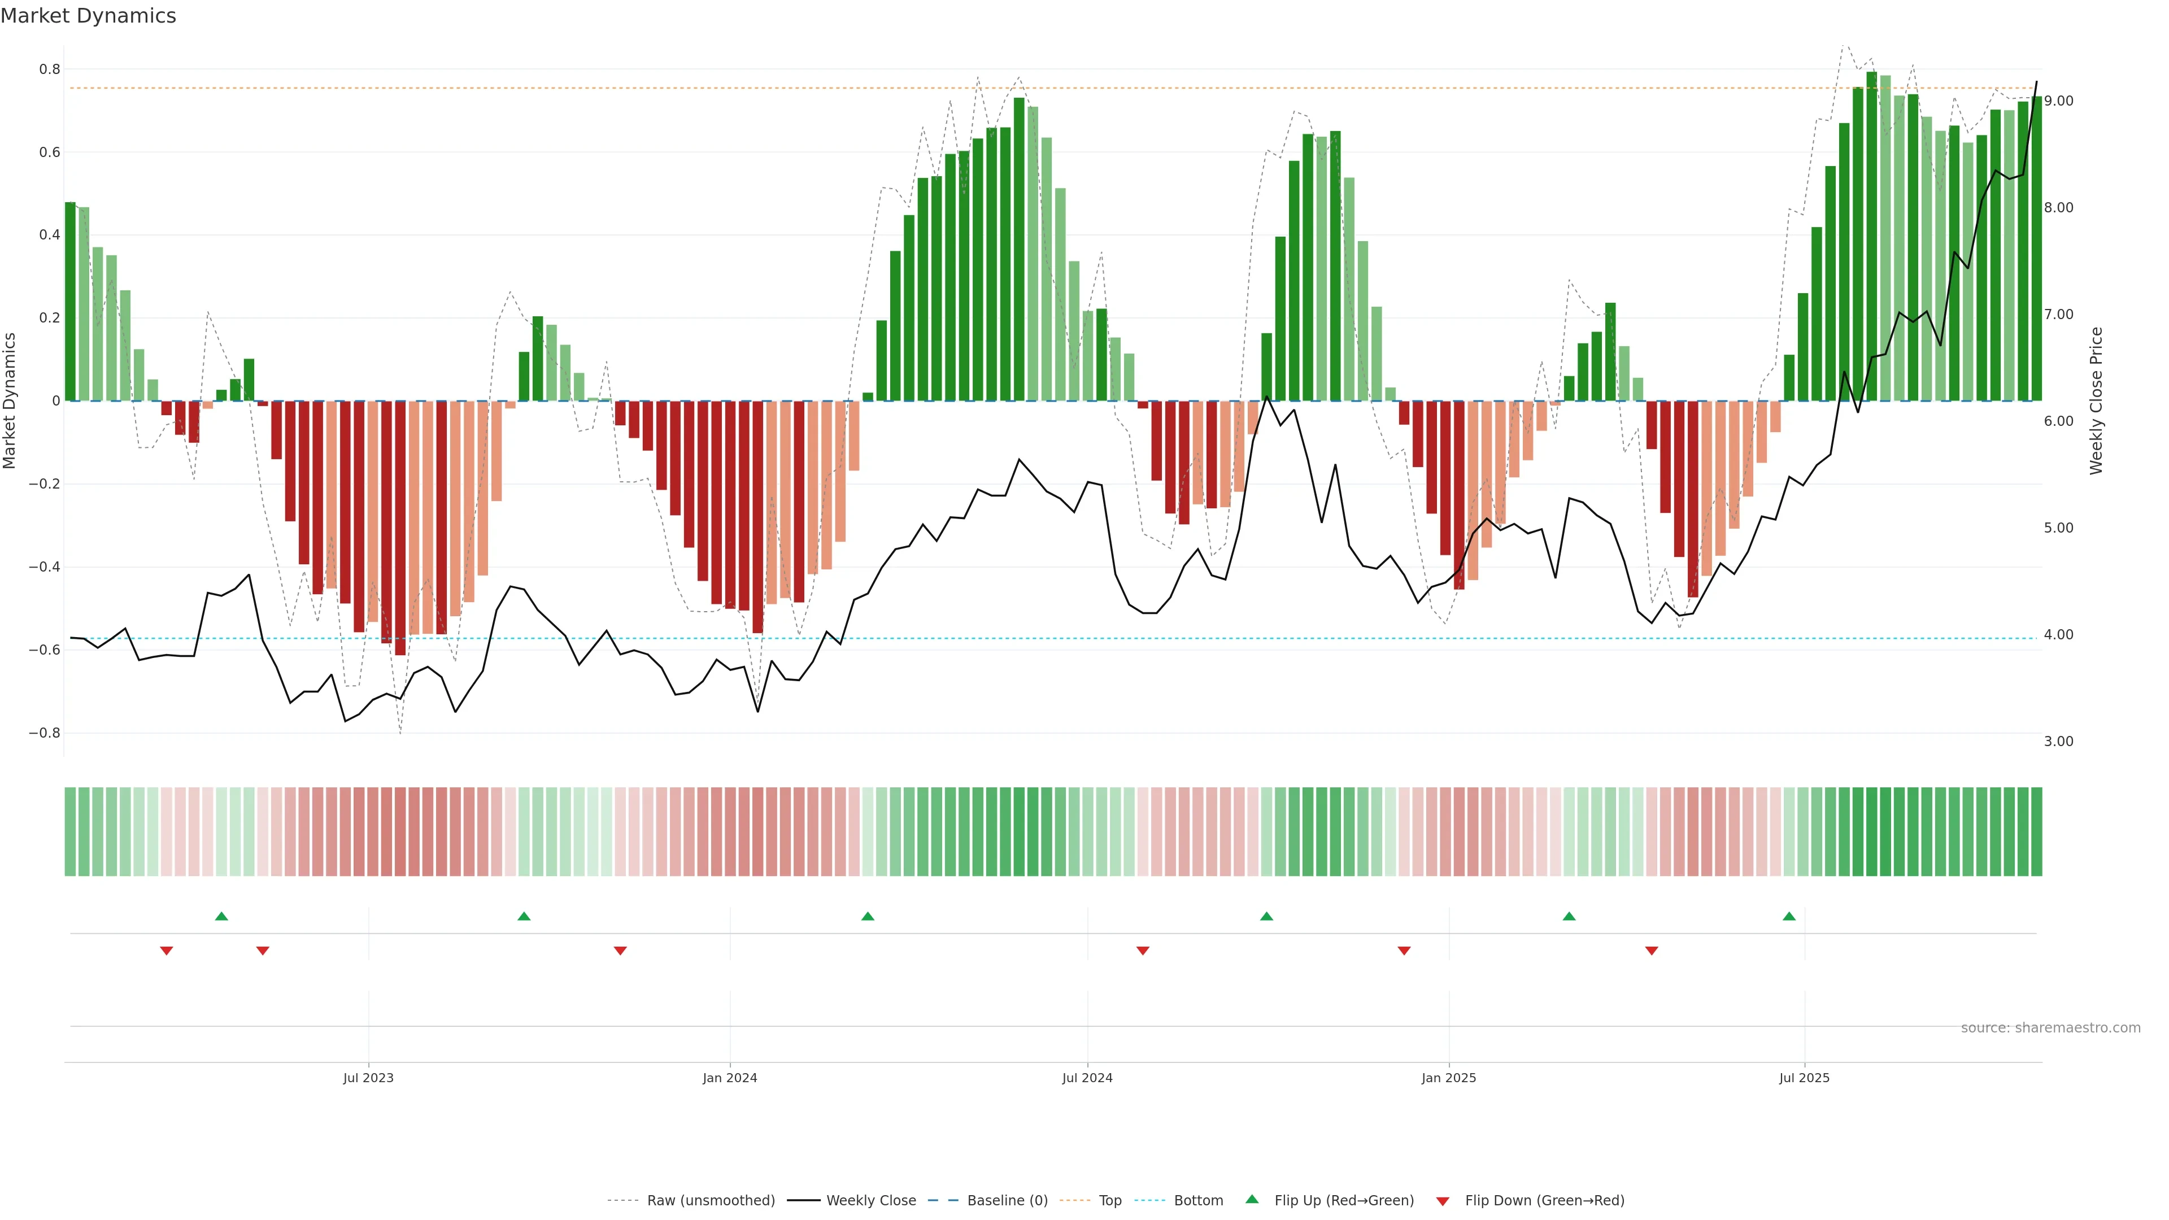Click the last green flip-up marker before Jul 2025
The height and width of the screenshot is (1220, 2169).
tap(1788, 916)
